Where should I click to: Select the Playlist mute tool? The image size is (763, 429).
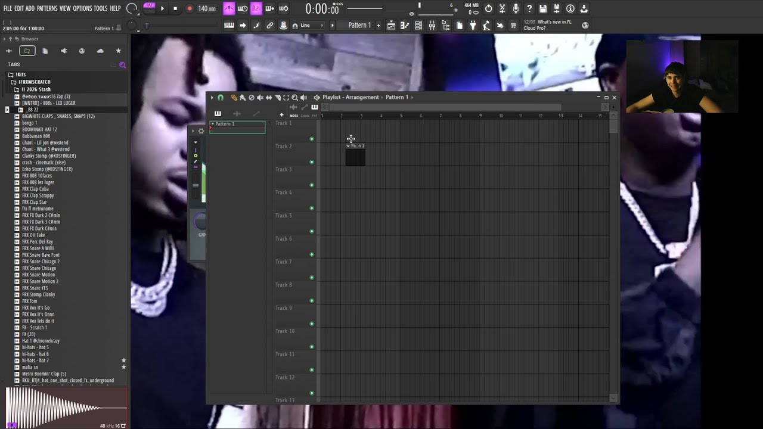[x=260, y=97]
